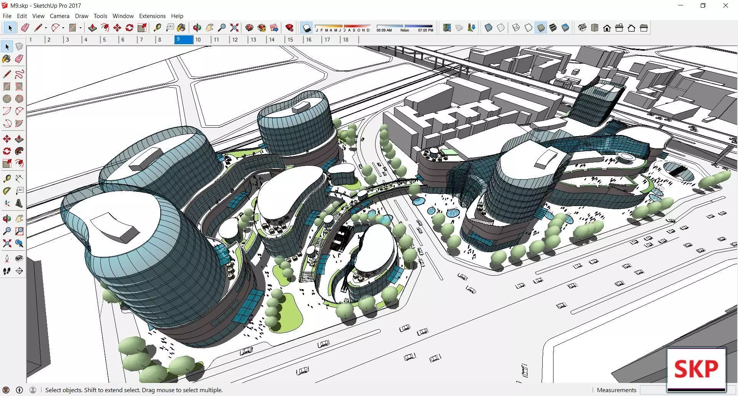The width and height of the screenshot is (738, 396).
Task: Activate Walk footprints tool
Action: point(7,271)
